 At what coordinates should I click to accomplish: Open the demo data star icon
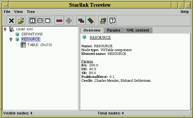pyautogui.click(x=103, y=21)
